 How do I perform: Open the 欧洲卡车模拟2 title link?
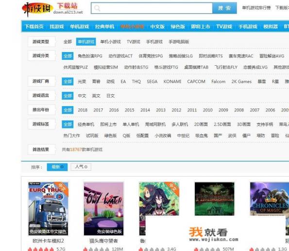(x=48, y=241)
